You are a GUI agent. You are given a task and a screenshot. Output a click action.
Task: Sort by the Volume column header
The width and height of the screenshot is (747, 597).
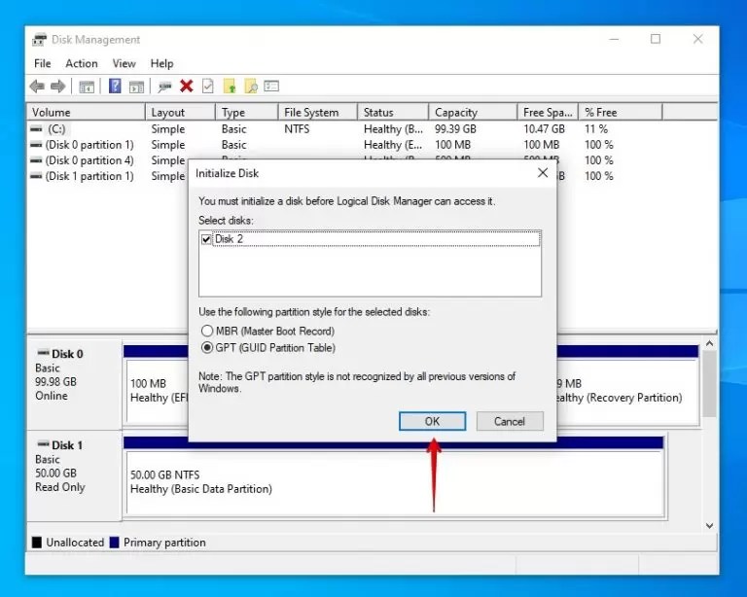click(86, 113)
